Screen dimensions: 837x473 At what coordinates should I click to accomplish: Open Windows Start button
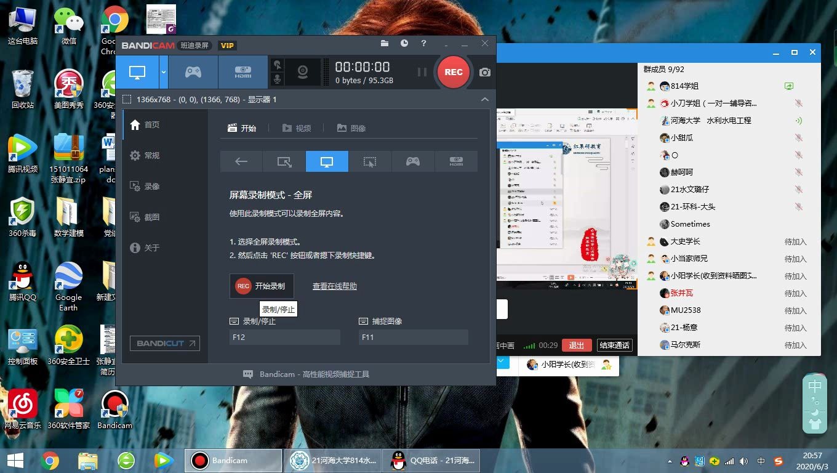click(15, 460)
